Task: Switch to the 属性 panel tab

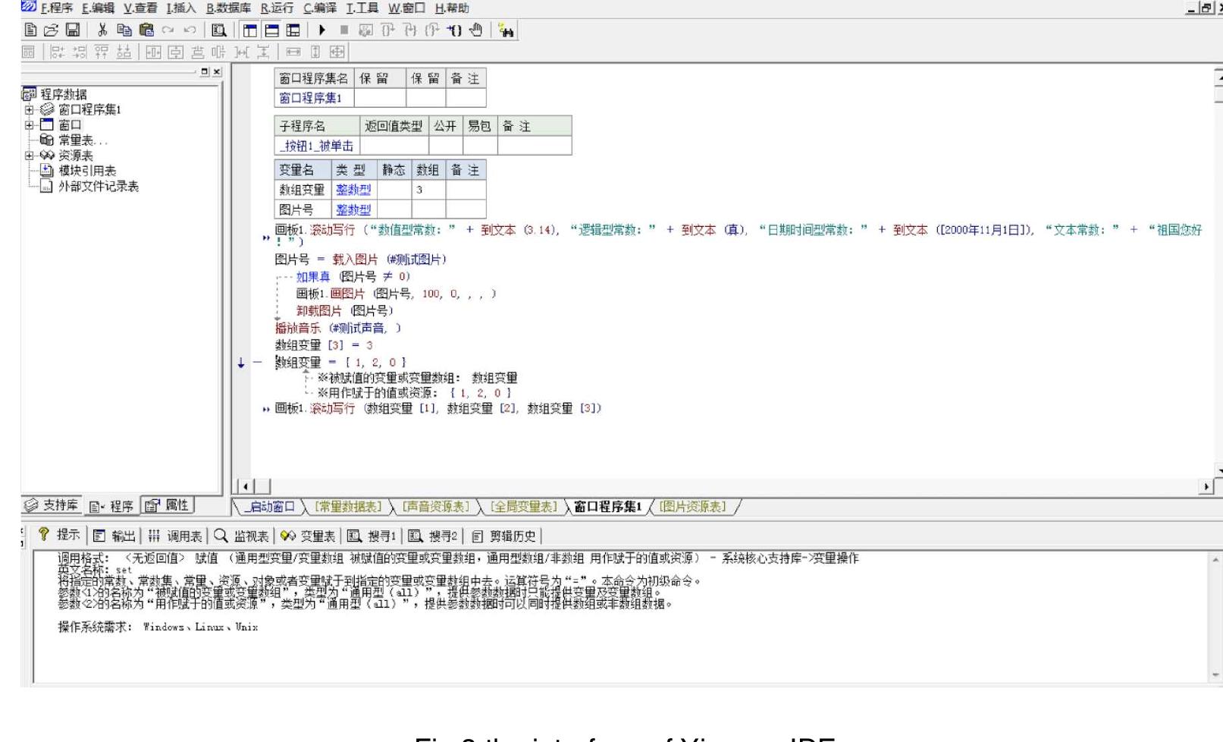Action: click(168, 505)
